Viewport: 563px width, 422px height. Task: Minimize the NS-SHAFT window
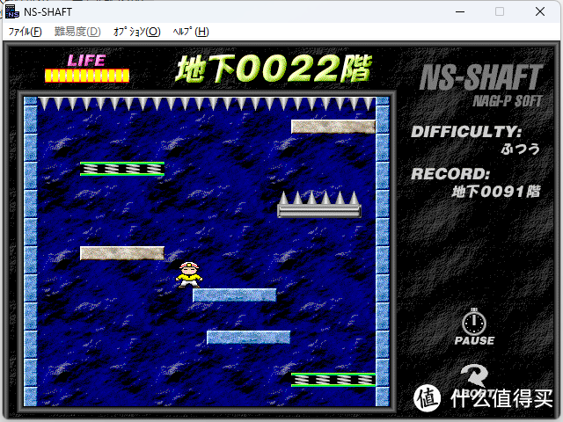[460, 11]
